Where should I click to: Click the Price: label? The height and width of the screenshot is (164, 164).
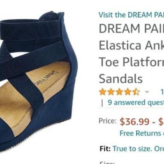click(107, 121)
